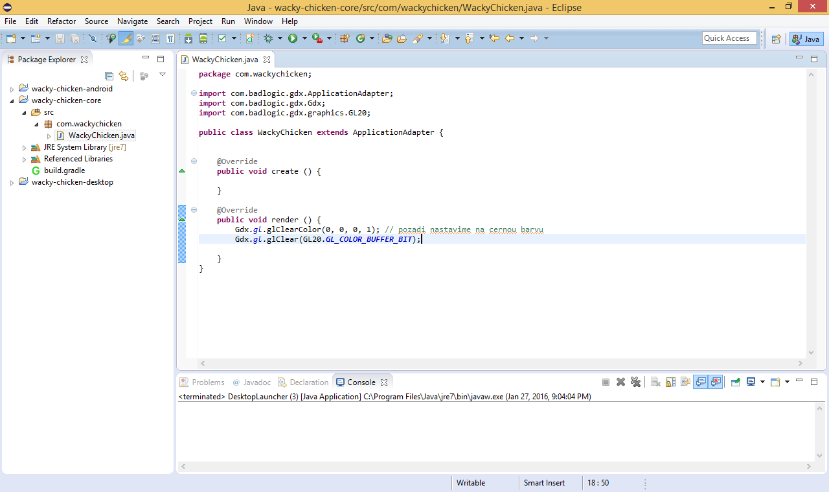829x492 pixels.
Task: Click the Quick Access search field
Action: pyautogui.click(x=729, y=38)
